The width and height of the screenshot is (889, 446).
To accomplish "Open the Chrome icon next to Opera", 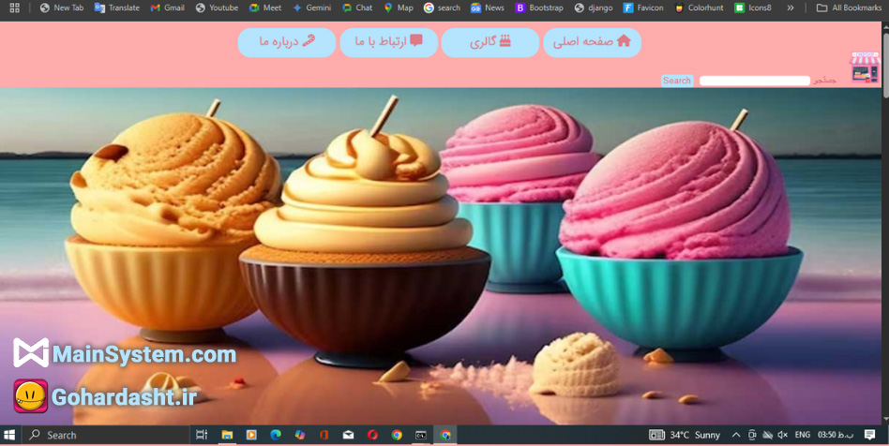I will click(397, 436).
